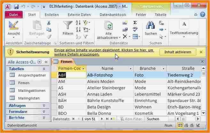This screenshot has height=133, width=210.
Task: Expand the Abfragen group
Action: pyautogui.click(x=44, y=106)
